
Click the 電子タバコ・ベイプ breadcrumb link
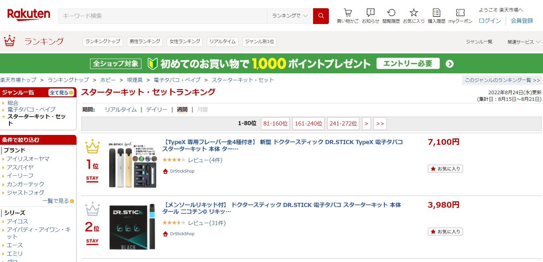pos(177,80)
